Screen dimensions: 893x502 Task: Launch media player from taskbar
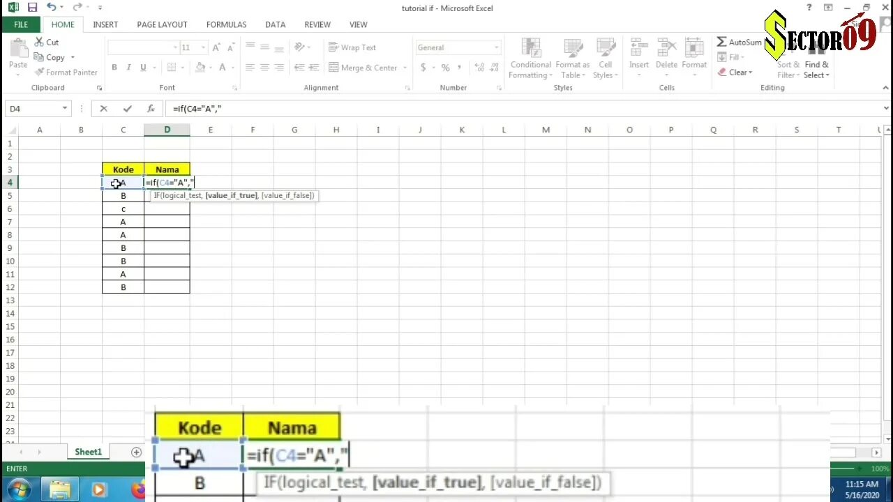(98, 490)
